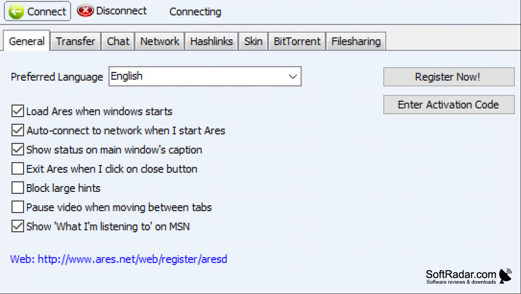The width and height of the screenshot is (521, 294).
Task: Check the Block large hints box
Action: [x=18, y=188]
